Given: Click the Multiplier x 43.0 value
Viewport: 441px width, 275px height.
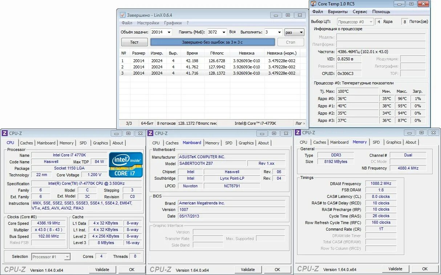Looking at the screenshot, I should [x=48, y=230].
